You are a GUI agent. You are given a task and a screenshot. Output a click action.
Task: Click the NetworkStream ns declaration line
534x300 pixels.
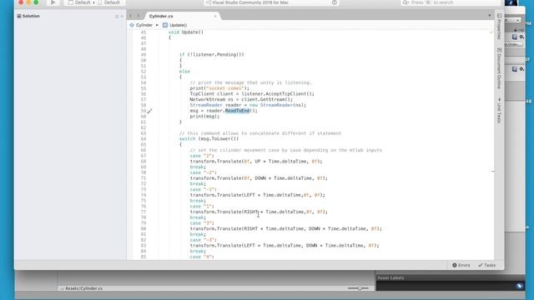(x=241, y=99)
